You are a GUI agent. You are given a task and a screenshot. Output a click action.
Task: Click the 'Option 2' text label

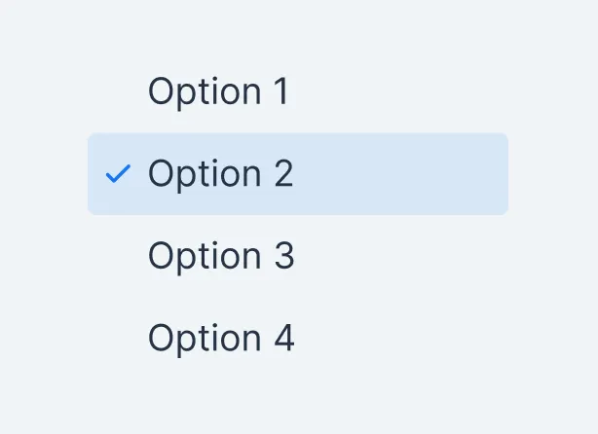coord(221,174)
